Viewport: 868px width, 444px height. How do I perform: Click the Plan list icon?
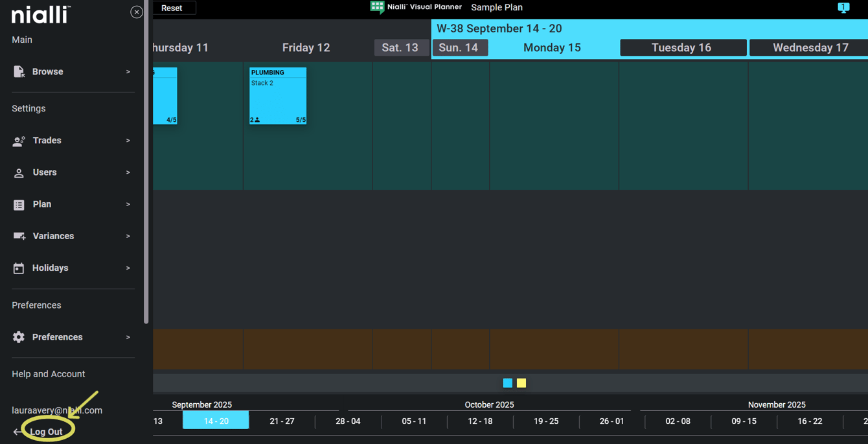[x=19, y=205]
